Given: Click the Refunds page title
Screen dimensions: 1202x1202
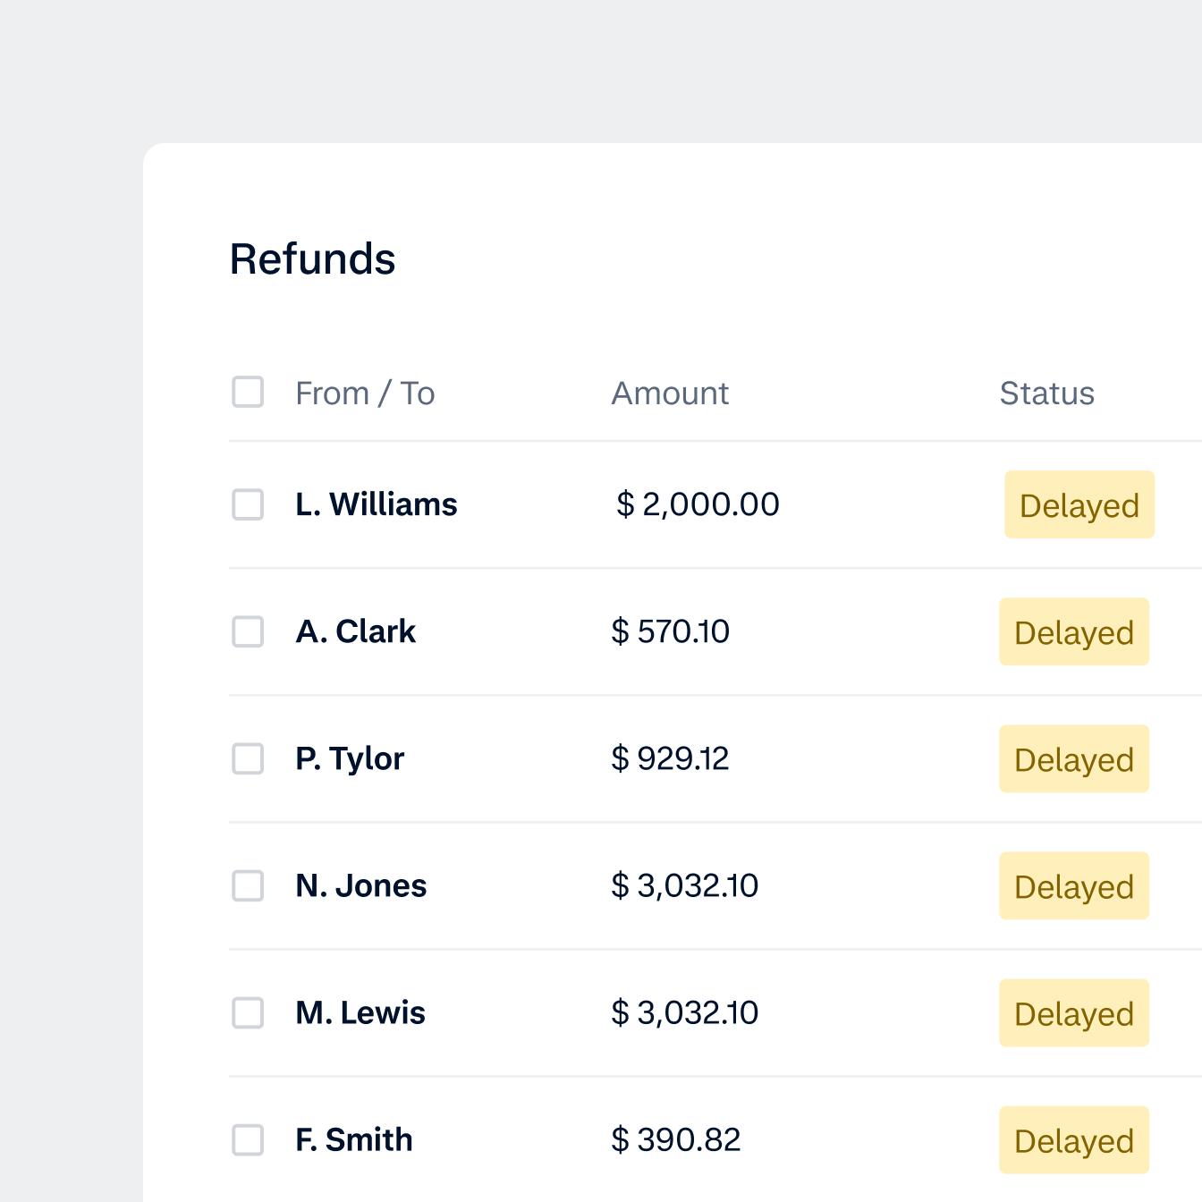Looking at the screenshot, I should tap(313, 259).
